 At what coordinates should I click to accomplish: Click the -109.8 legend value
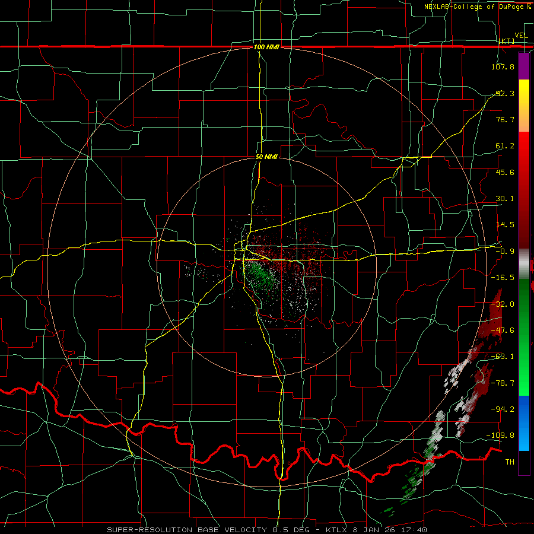(501, 436)
